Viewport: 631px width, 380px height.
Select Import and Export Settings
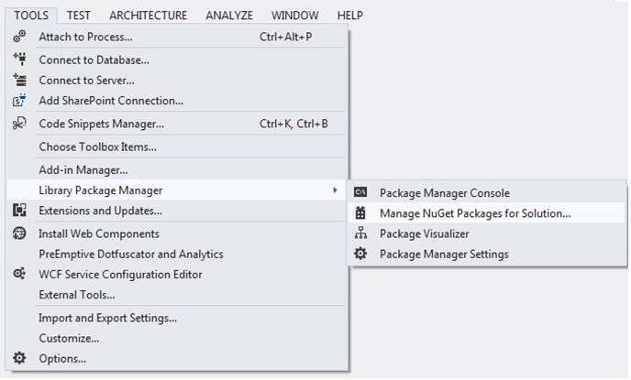(x=107, y=318)
